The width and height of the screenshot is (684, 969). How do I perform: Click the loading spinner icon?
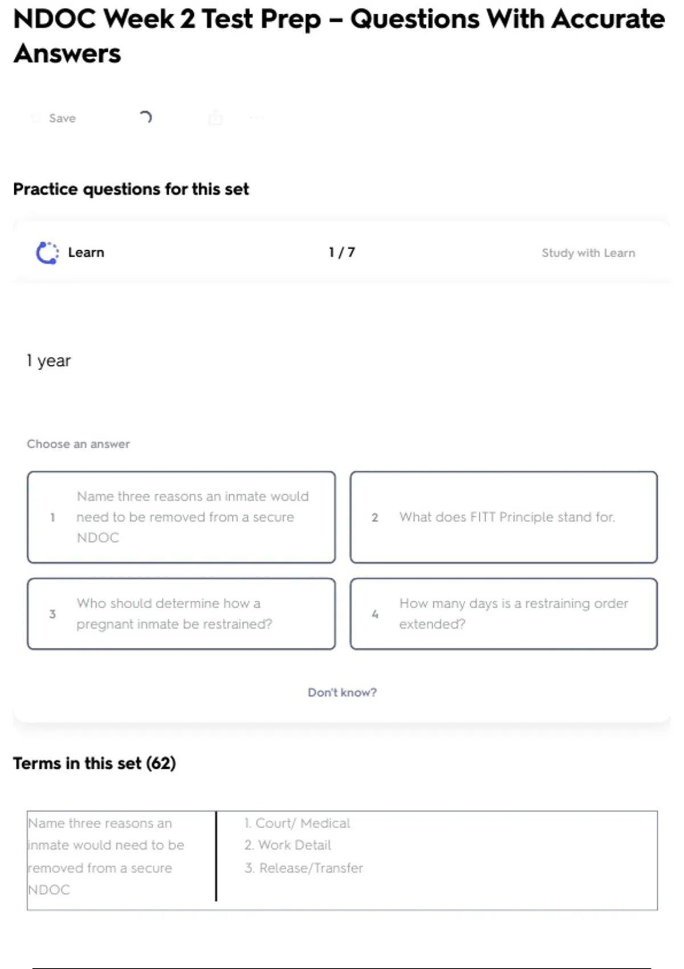tap(145, 117)
